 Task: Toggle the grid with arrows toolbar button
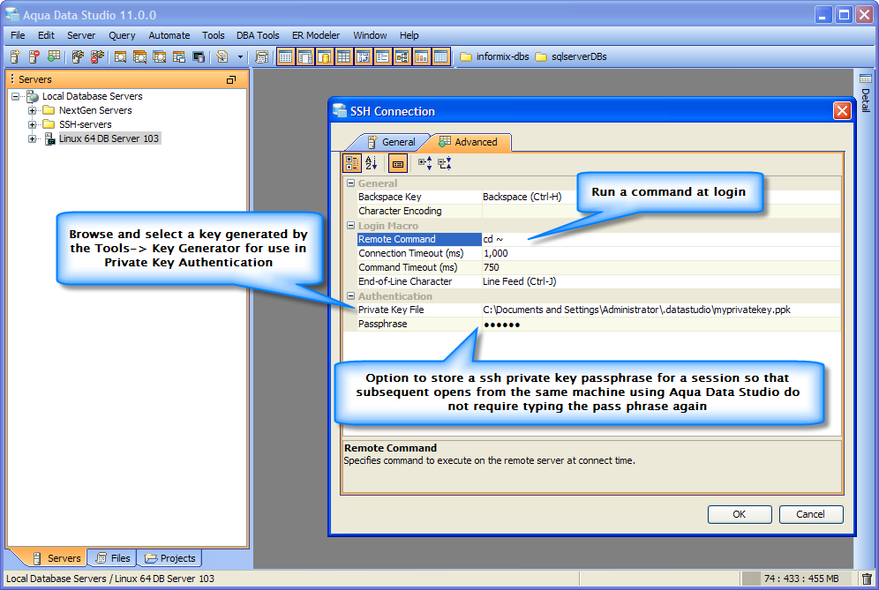click(364, 56)
